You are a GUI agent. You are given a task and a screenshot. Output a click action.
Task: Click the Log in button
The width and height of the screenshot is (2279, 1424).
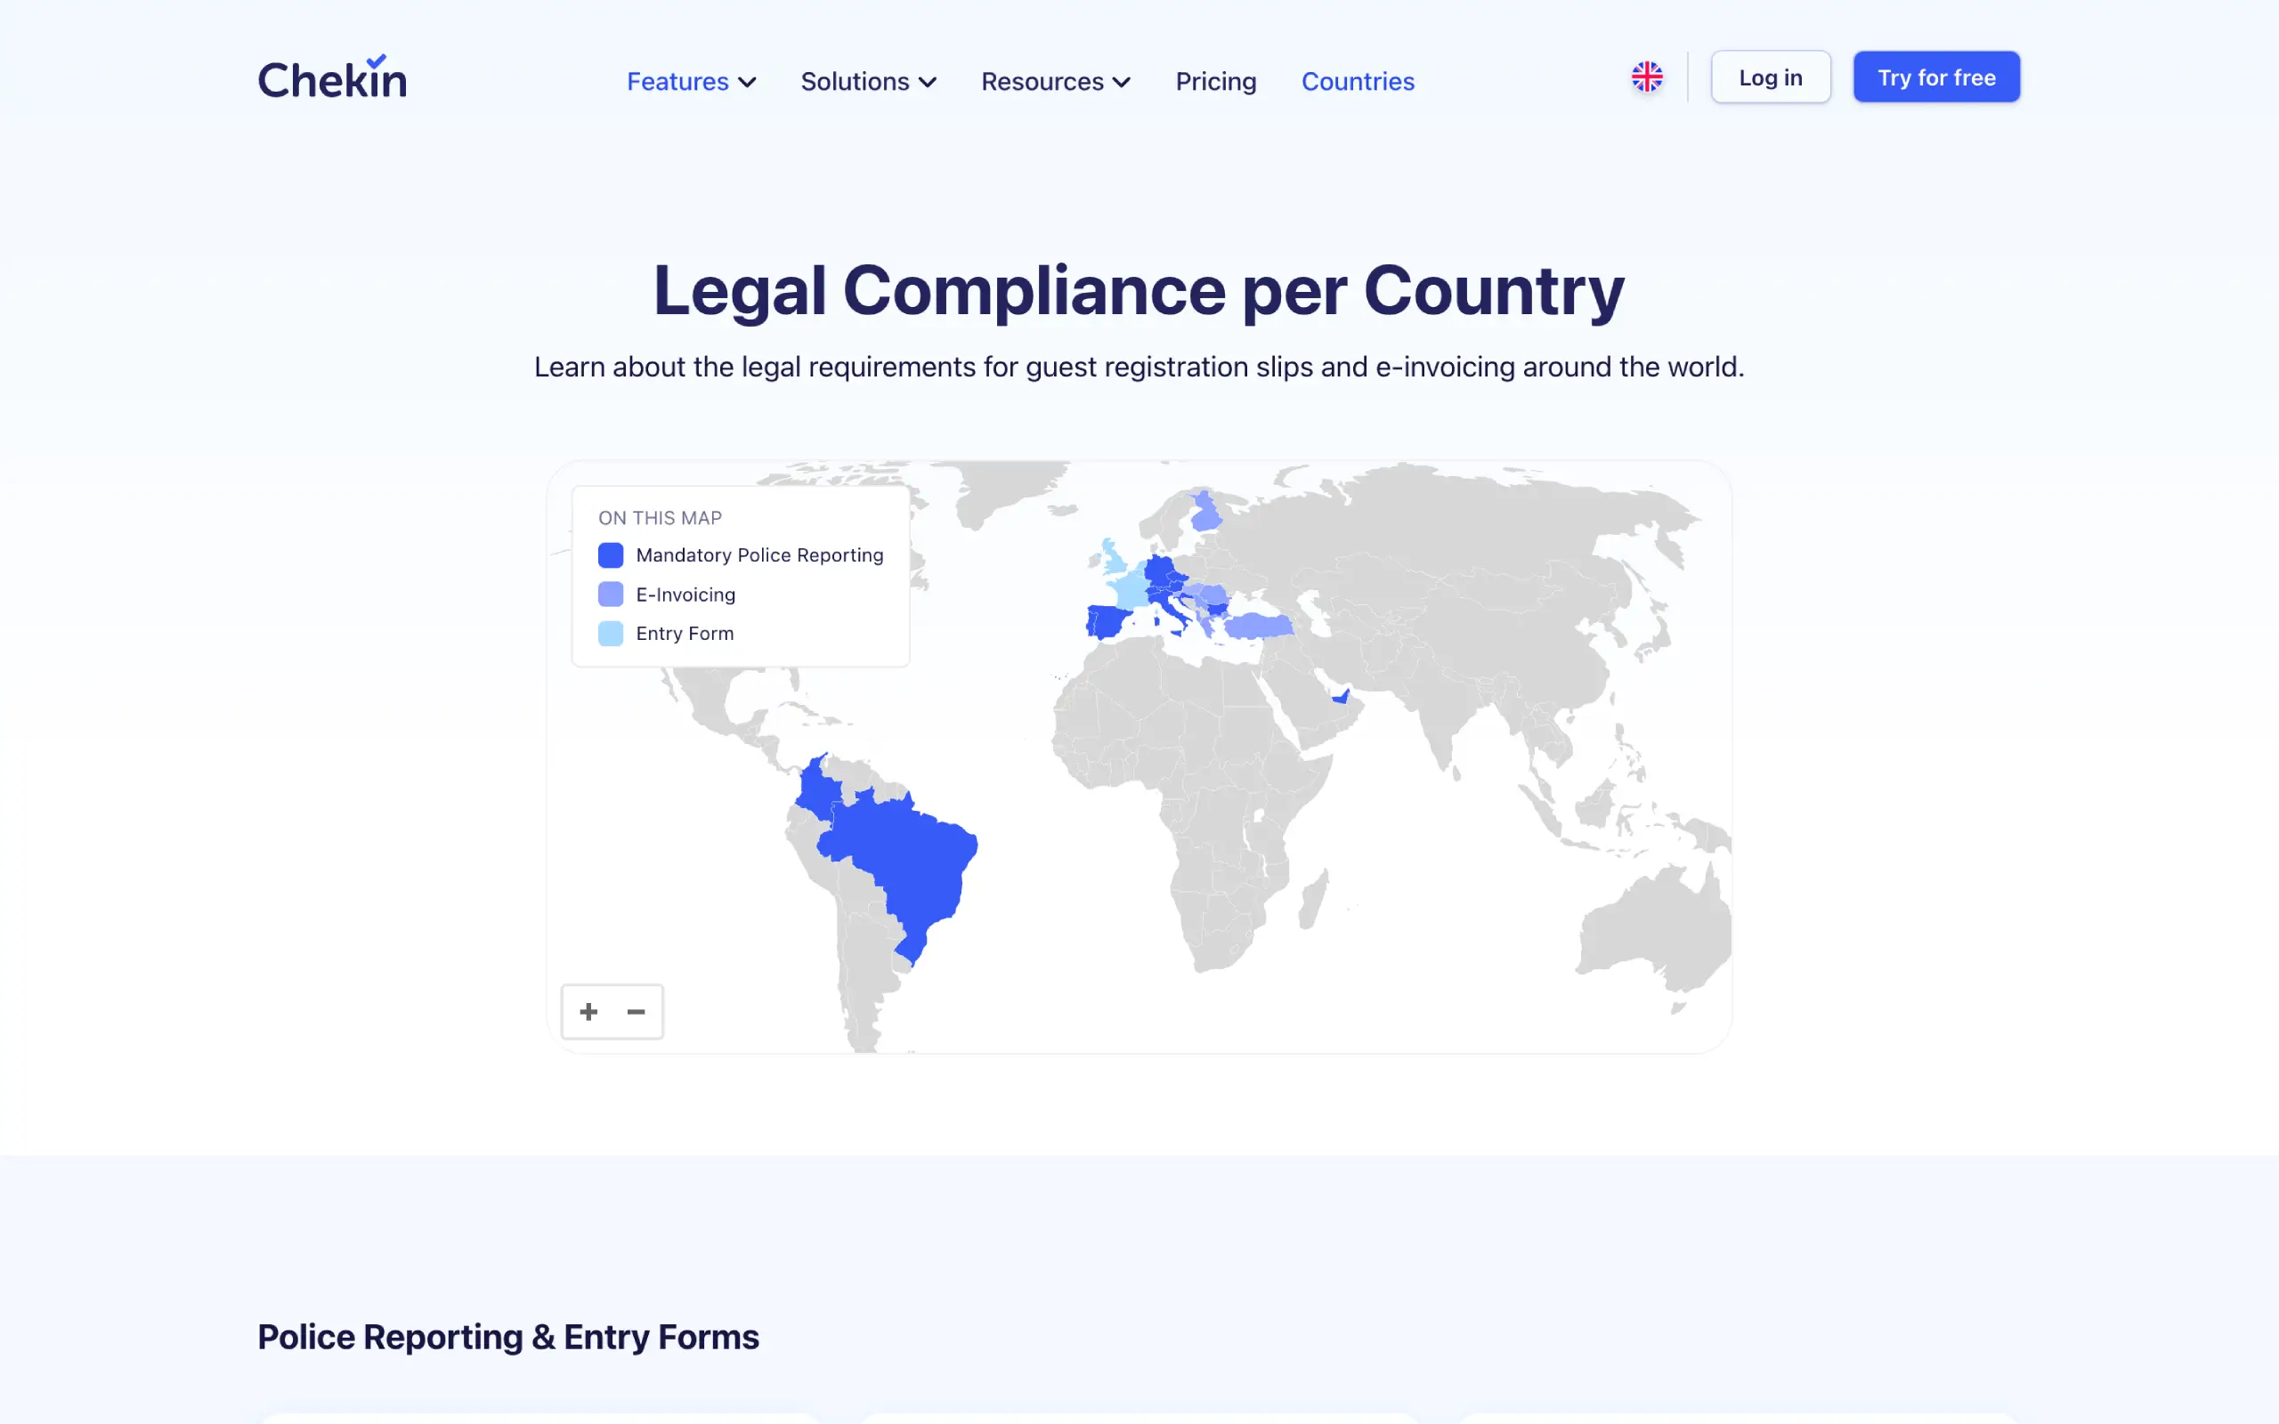[x=1771, y=77]
